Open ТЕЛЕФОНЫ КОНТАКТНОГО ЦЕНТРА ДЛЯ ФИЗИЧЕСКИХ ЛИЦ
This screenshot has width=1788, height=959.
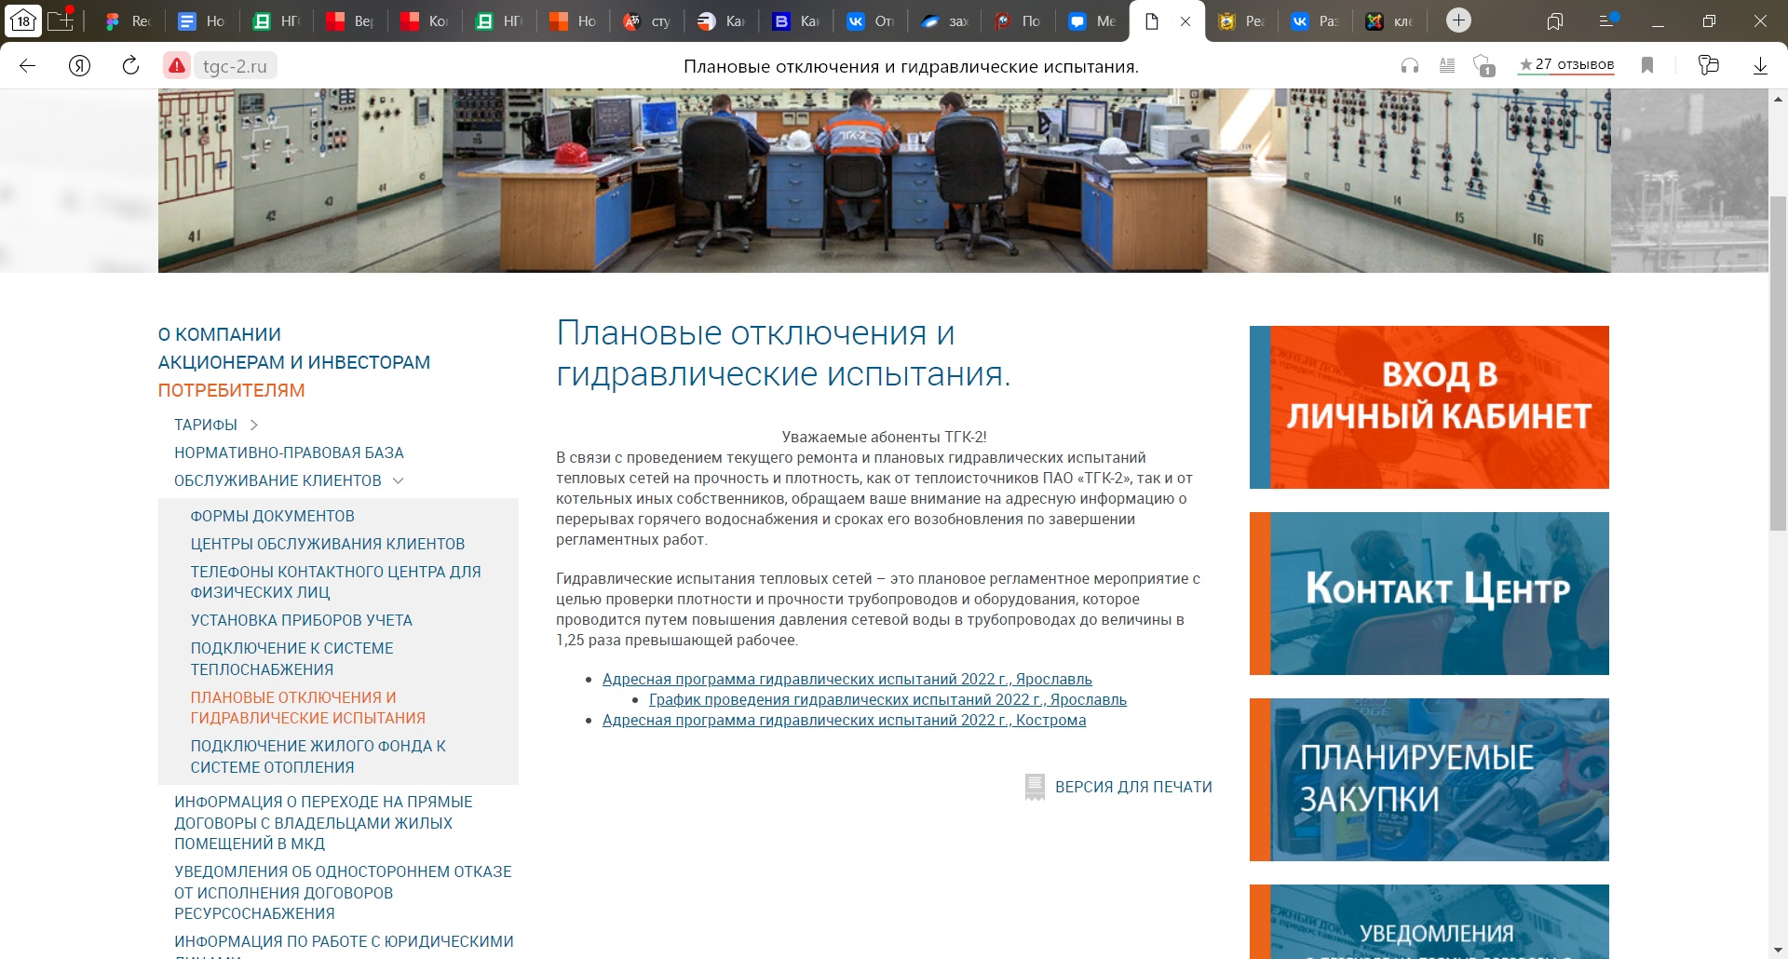336,582
